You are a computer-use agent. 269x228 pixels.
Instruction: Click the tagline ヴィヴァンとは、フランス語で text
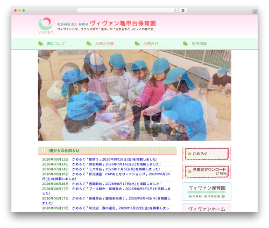(107, 29)
